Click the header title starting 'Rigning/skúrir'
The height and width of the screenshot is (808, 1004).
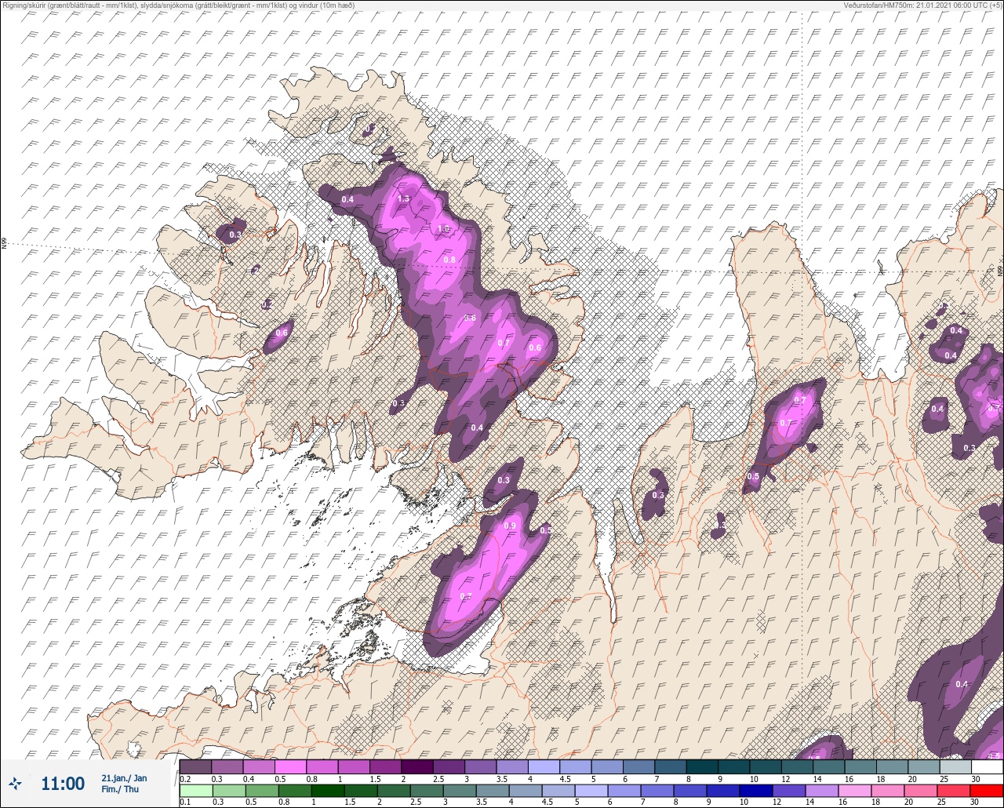(178, 5)
